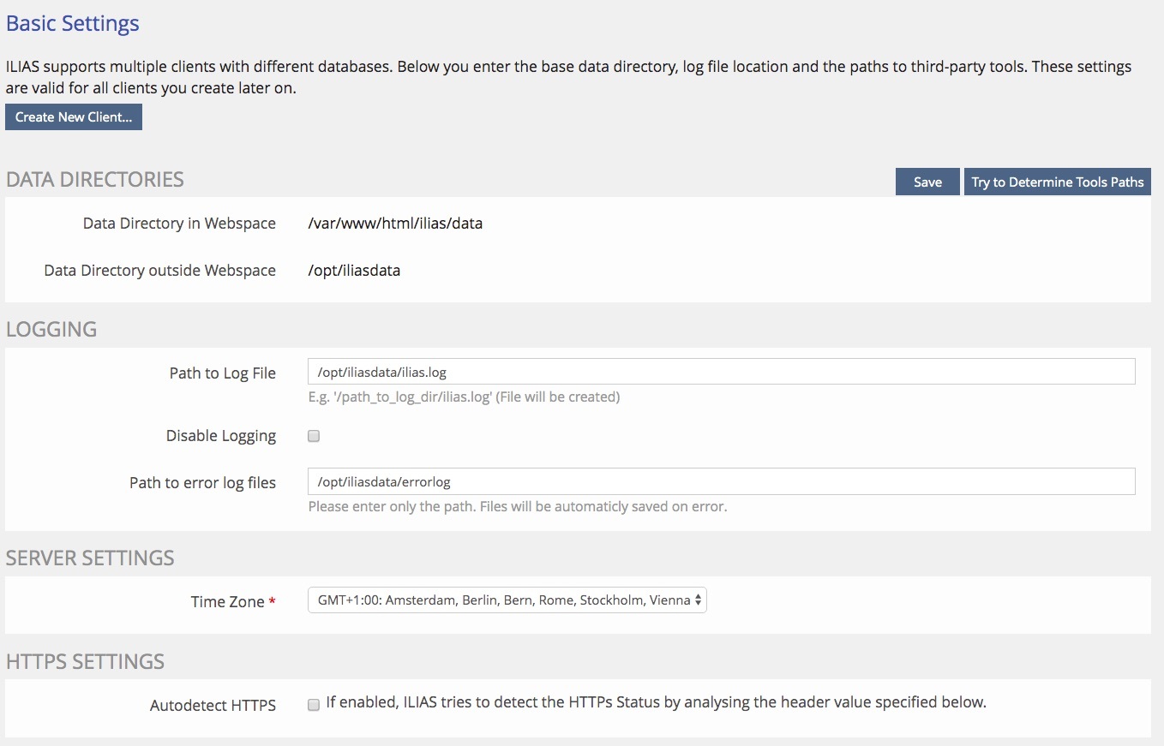1164x746 pixels.
Task: Focus the Path to error log files field
Action: pos(721,481)
